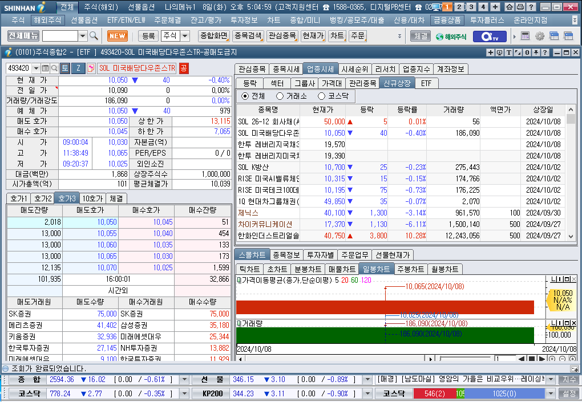Expand the KP200 ticker dropdown

367,393
